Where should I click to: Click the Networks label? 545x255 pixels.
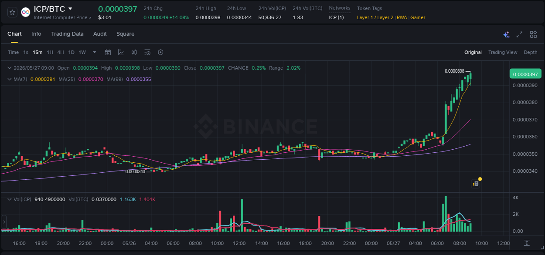coord(340,8)
